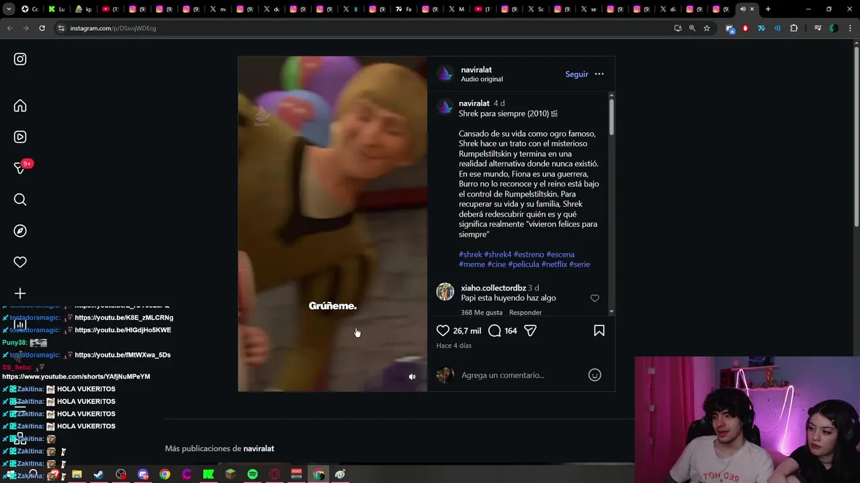Open a new browser tab

pos(768,9)
